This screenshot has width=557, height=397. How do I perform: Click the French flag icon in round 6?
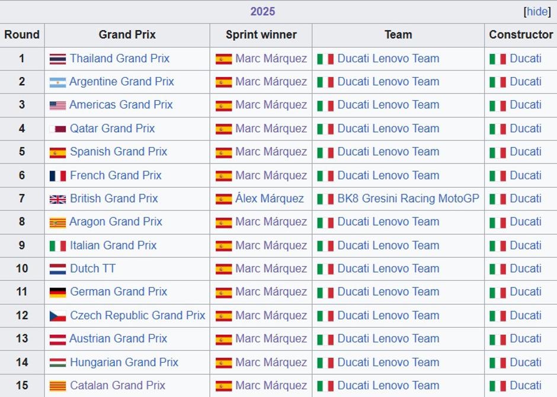click(57, 176)
